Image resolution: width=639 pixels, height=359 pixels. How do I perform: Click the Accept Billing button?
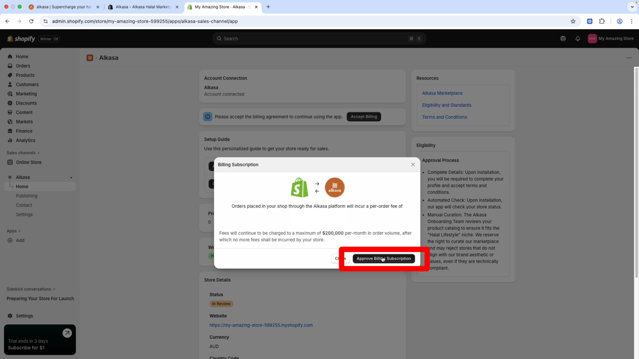pos(363,117)
